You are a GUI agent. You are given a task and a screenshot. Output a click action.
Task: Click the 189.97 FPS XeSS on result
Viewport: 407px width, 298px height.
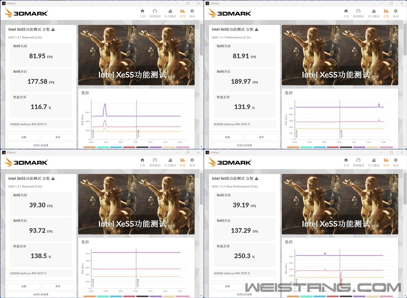click(244, 81)
